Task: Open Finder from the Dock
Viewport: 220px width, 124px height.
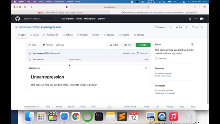Action: (30, 116)
